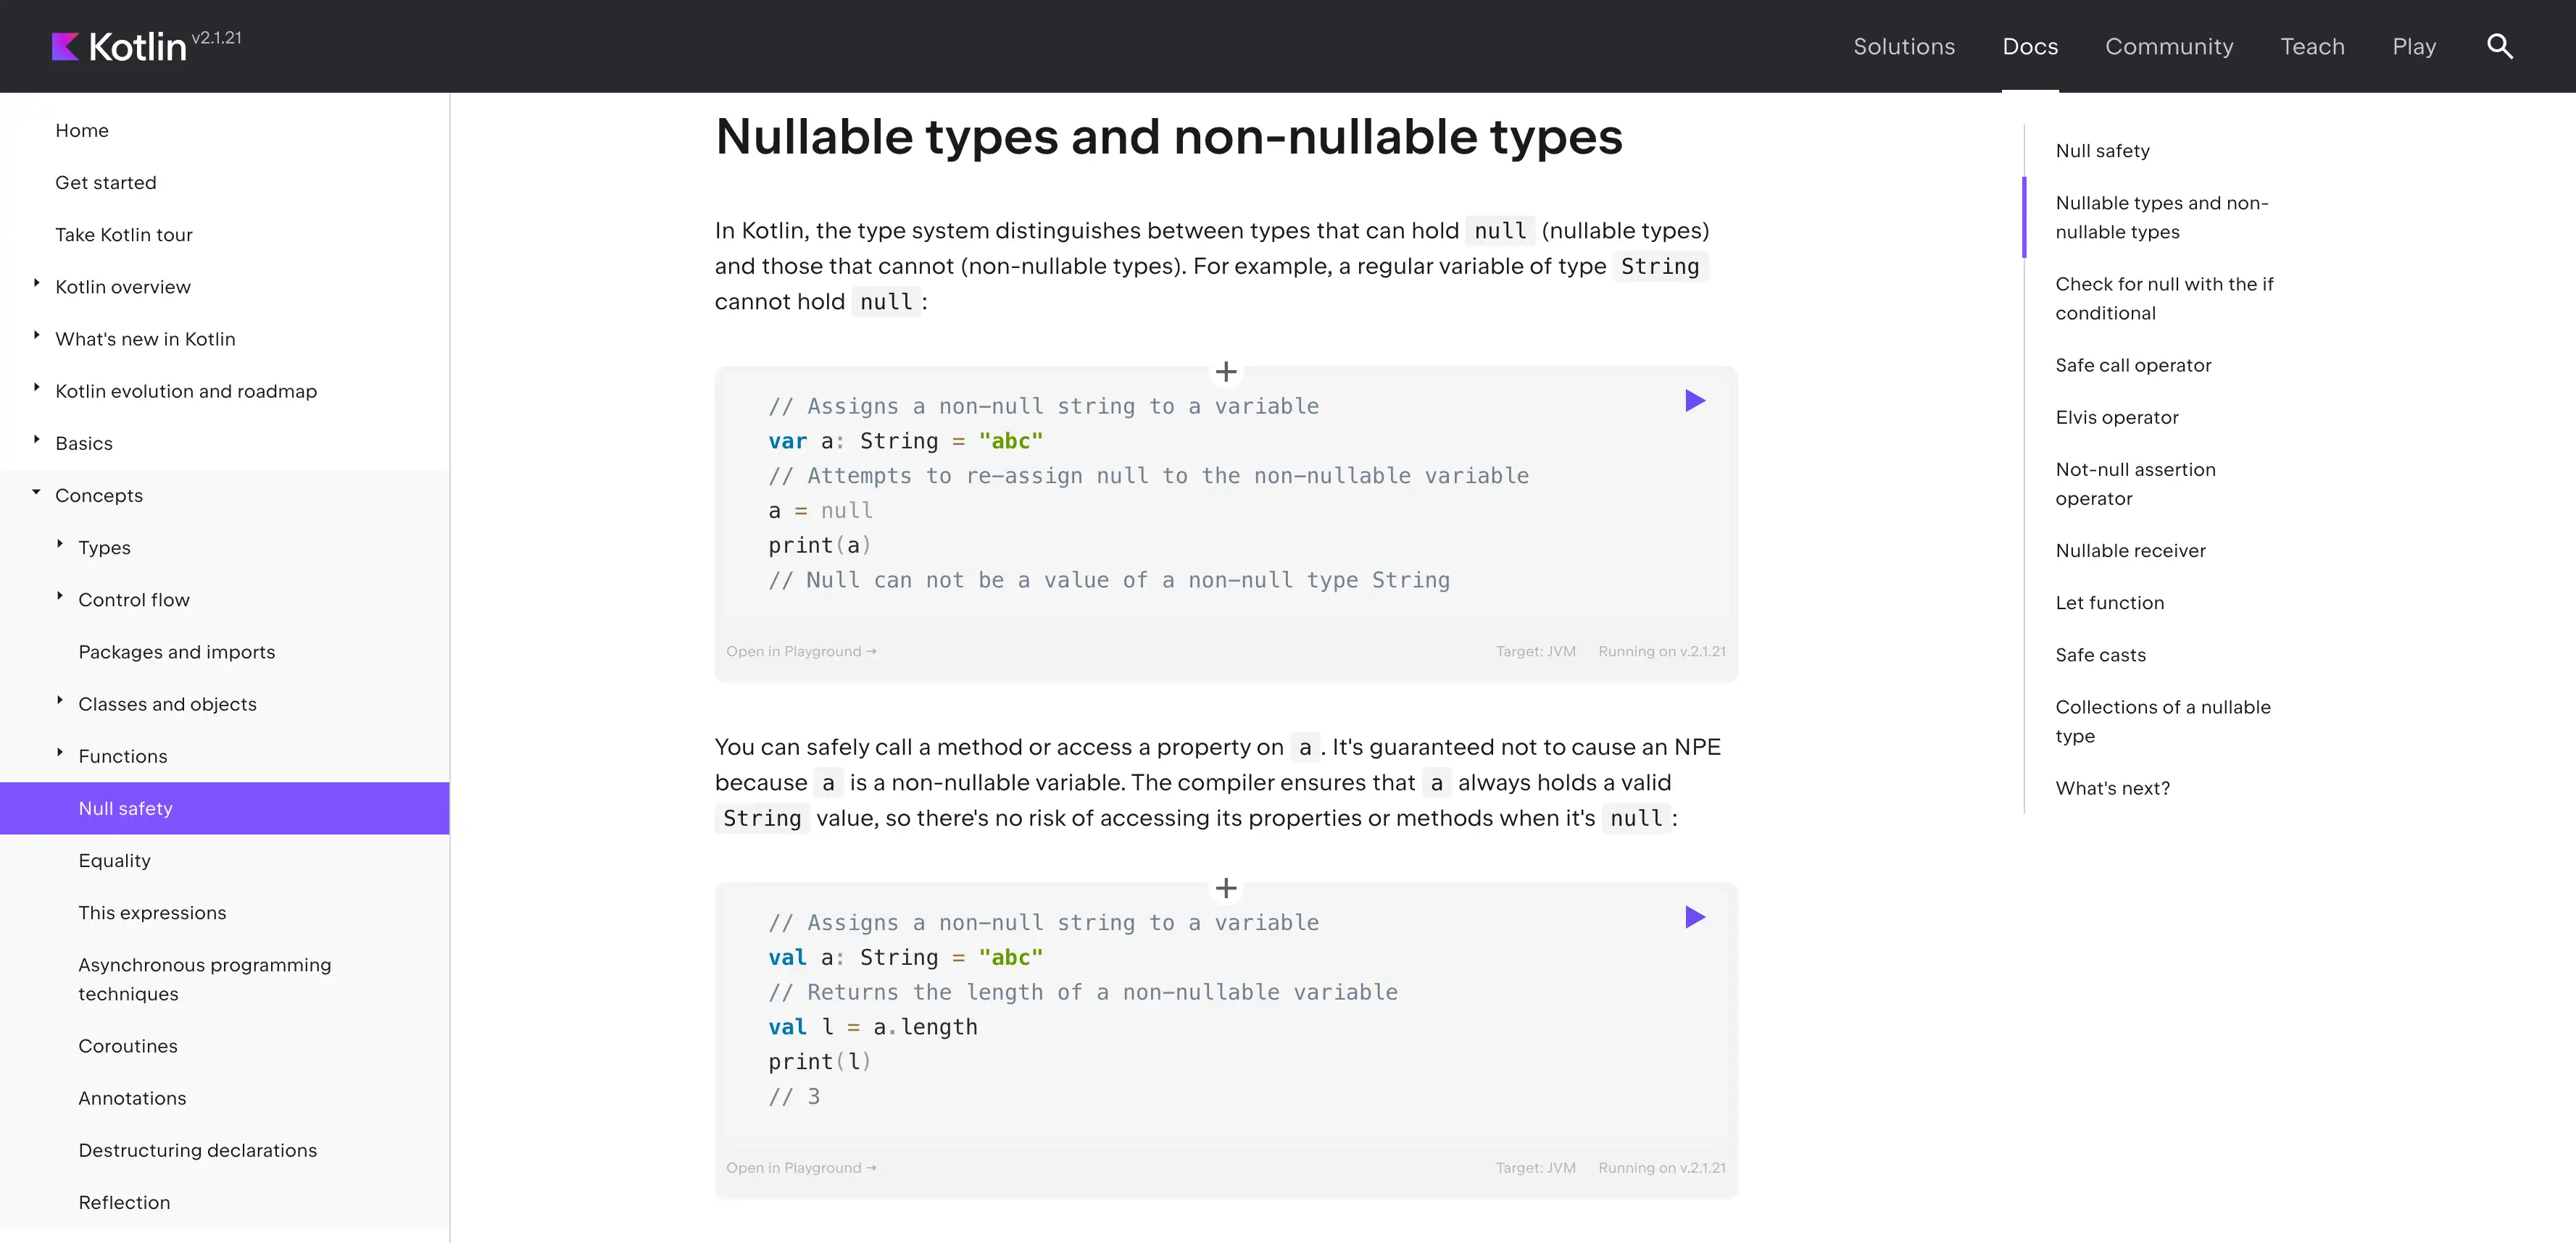
Task: Open first 'Open in Playground' link
Action: tap(801, 651)
